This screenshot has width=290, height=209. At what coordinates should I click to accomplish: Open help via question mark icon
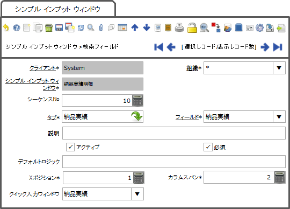click(17, 28)
